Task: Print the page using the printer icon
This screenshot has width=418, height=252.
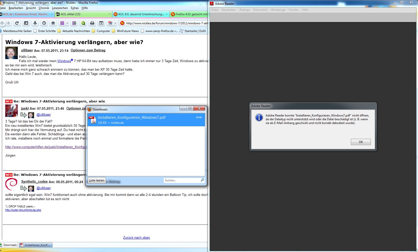Action: click(x=92, y=23)
